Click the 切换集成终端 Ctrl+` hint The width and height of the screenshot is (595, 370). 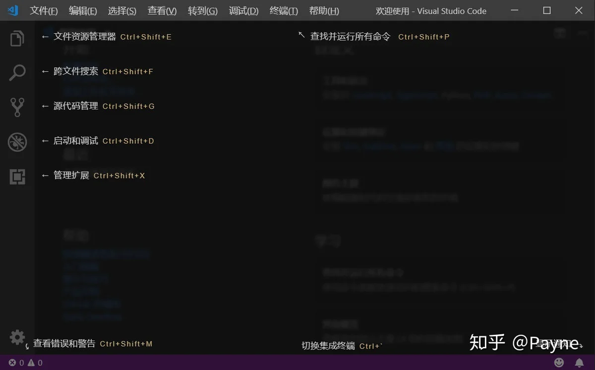(342, 346)
